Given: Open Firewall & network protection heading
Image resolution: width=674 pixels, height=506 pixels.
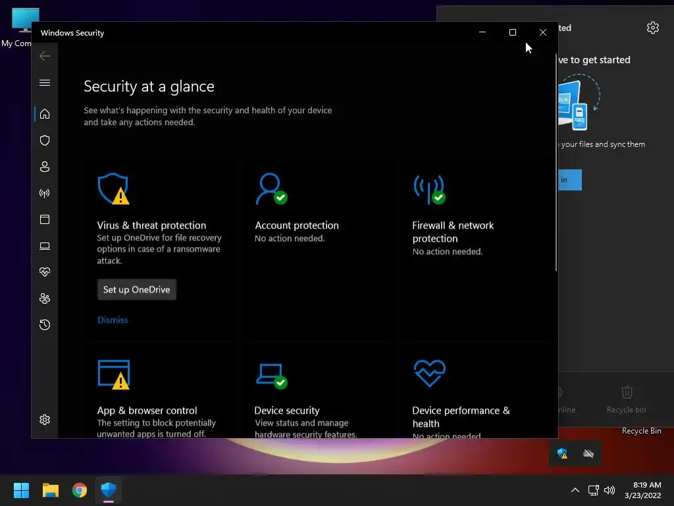Looking at the screenshot, I should pos(453,232).
